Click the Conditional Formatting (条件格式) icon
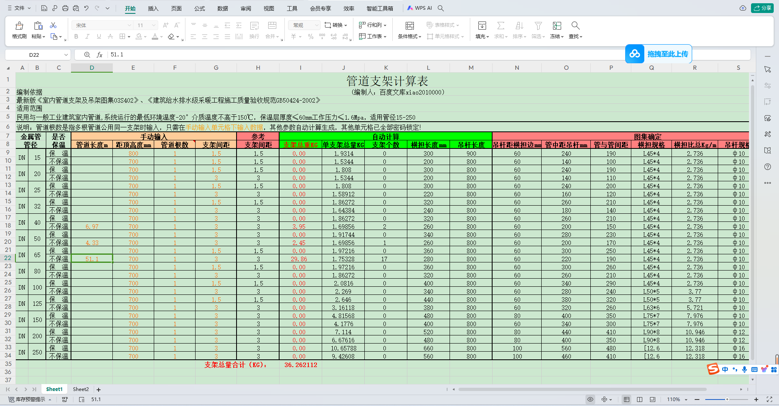Viewport: 779px width, 406px height. [x=410, y=26]
